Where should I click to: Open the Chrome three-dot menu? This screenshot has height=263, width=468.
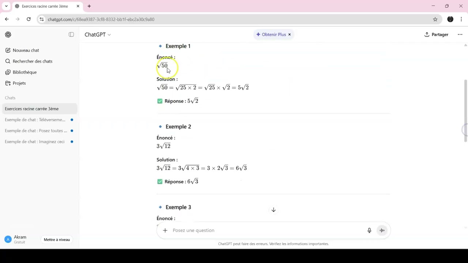point(461,19)
